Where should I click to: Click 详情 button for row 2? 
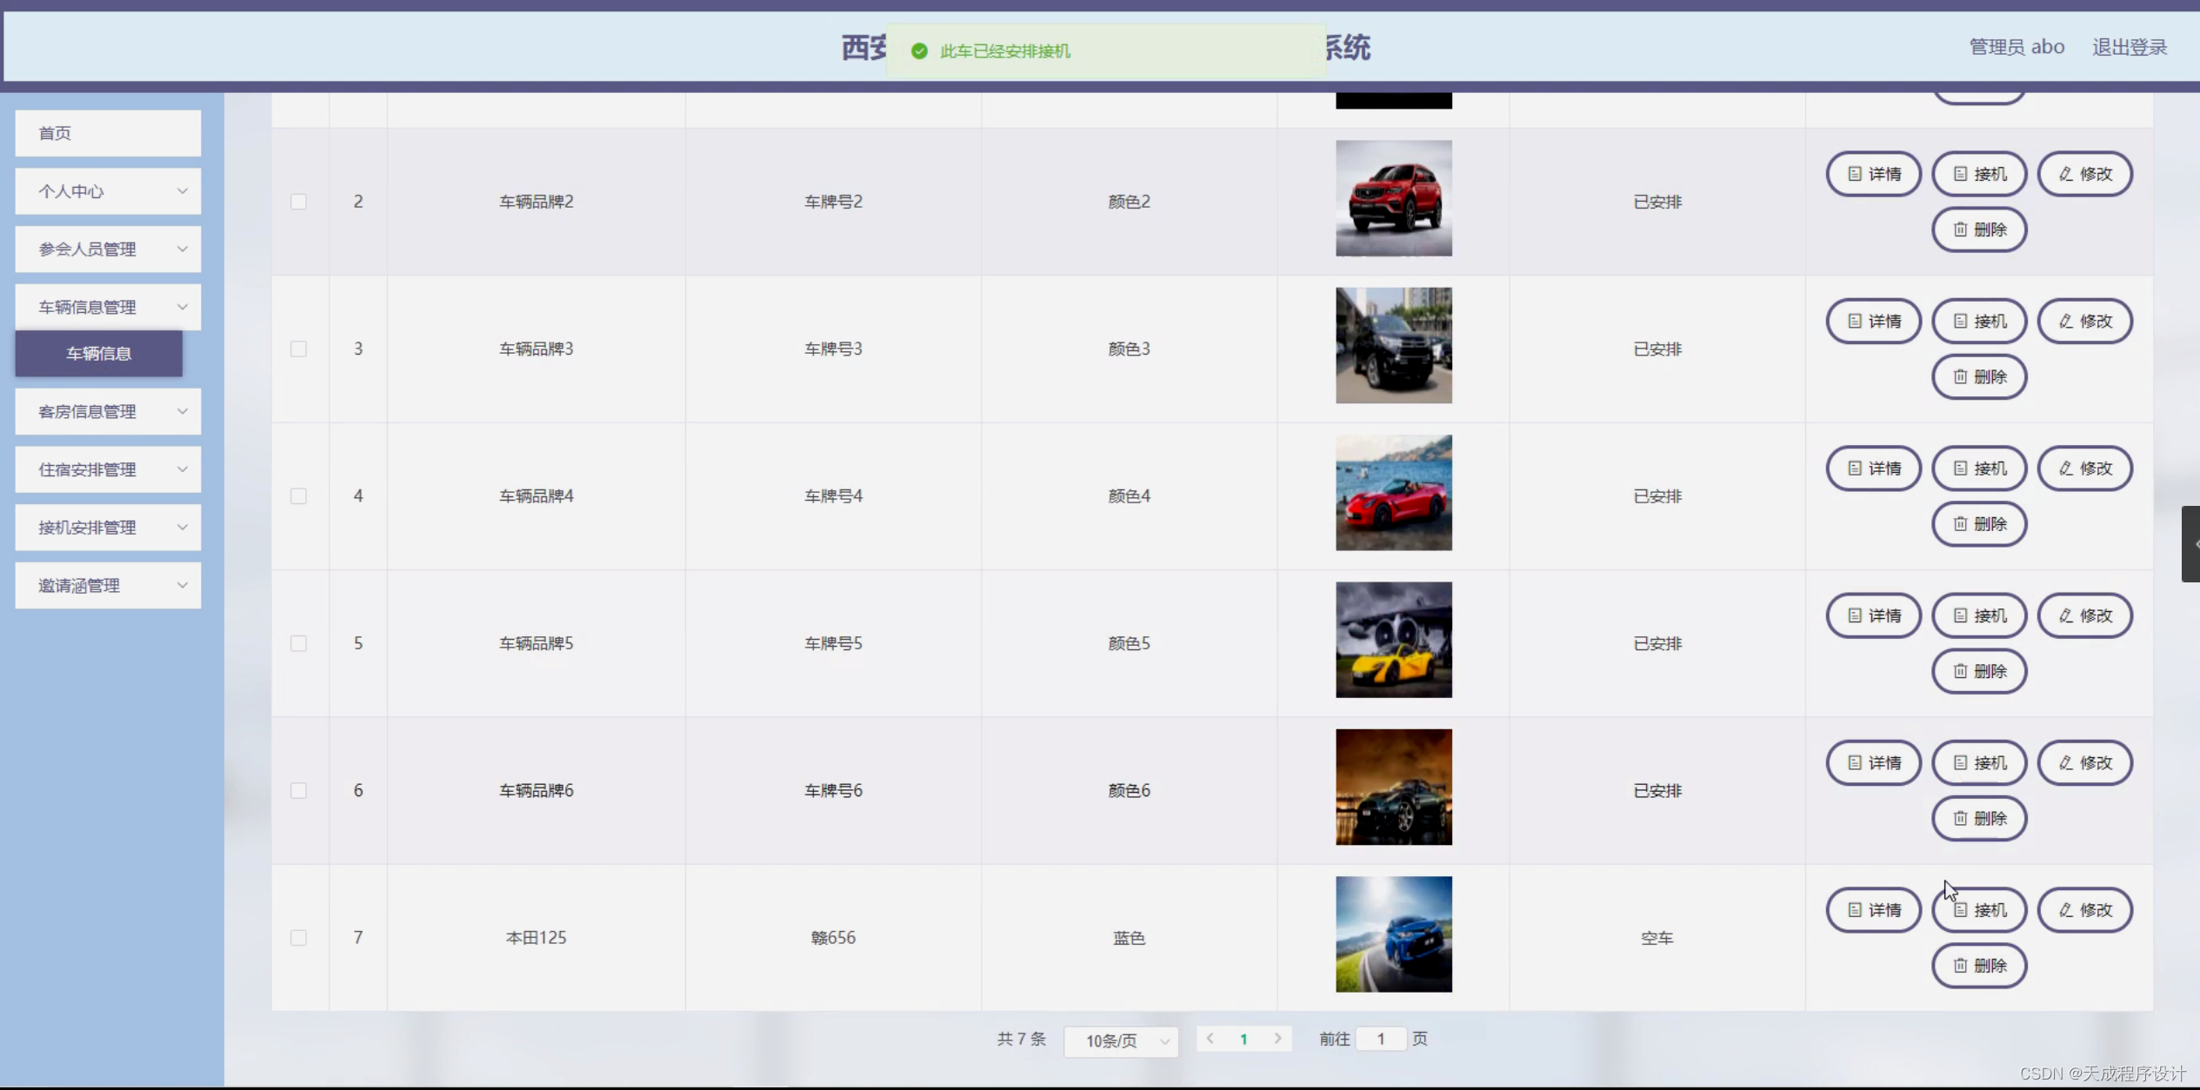1873,174
